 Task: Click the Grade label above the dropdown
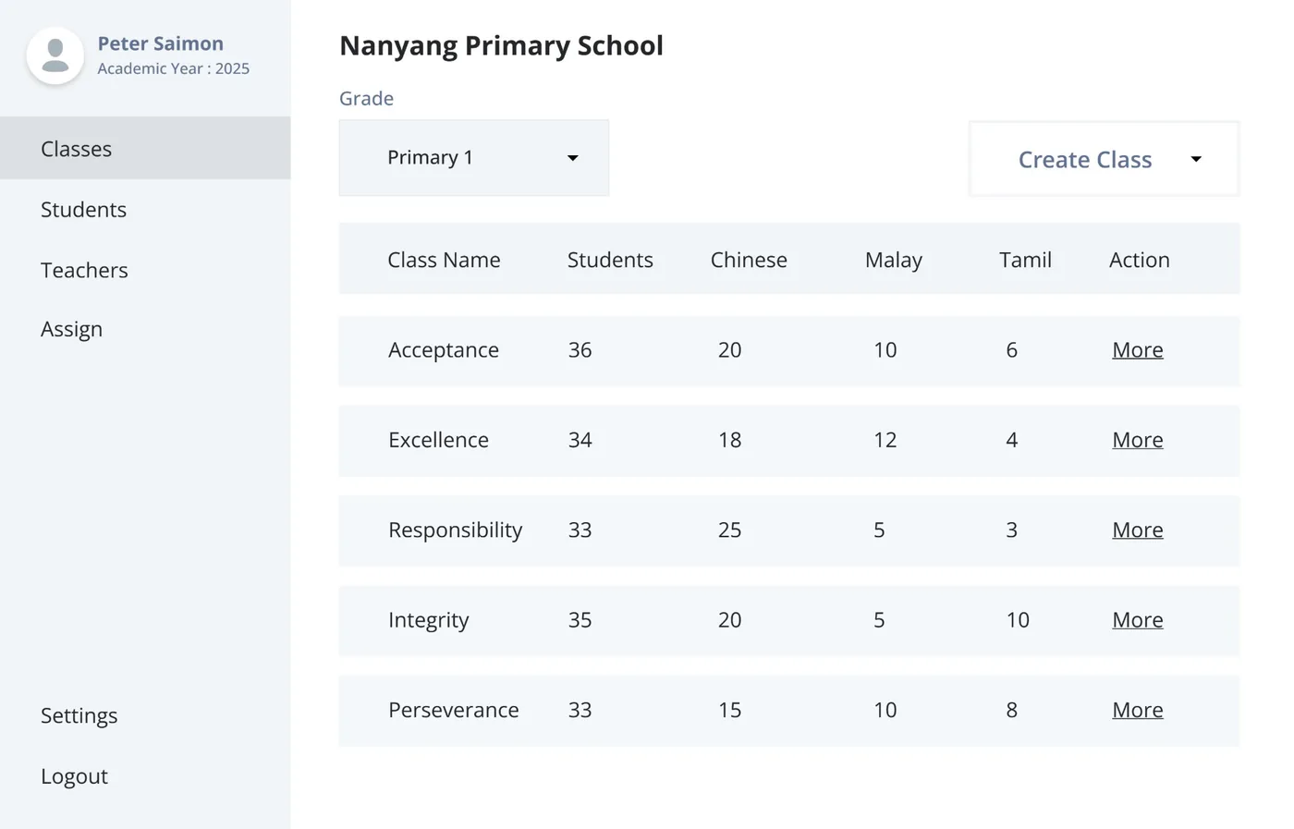tap(366, 98)
